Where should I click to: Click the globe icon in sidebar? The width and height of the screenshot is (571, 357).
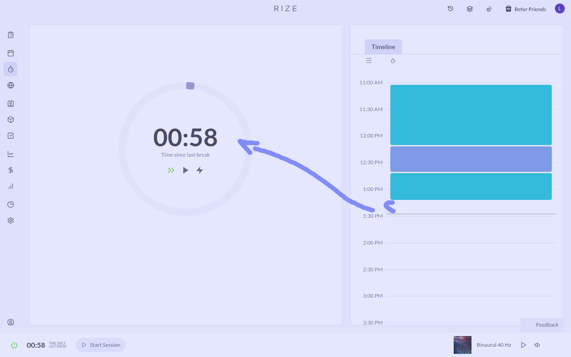[11, 85]
